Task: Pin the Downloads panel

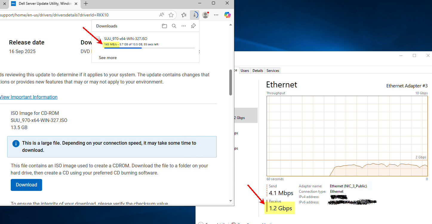Action: point(193,26)
